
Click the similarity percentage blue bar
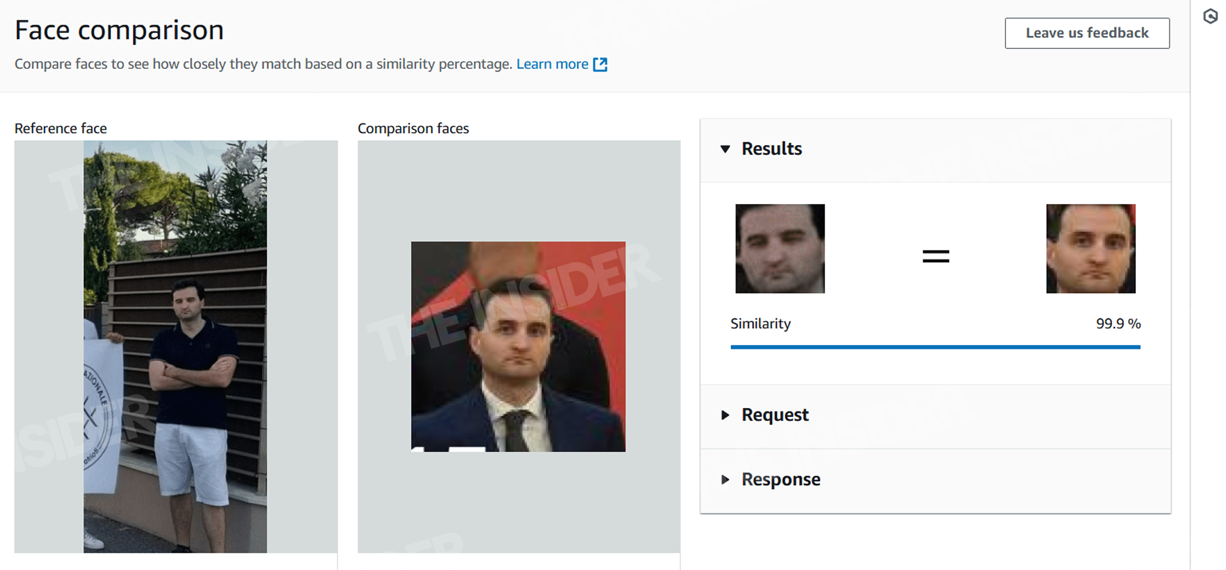[935, 347]
